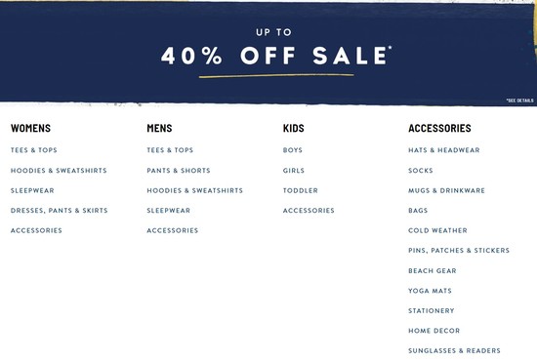Go to Yoga Mats
The image size is (537, 362).
(x=430, y=291)
